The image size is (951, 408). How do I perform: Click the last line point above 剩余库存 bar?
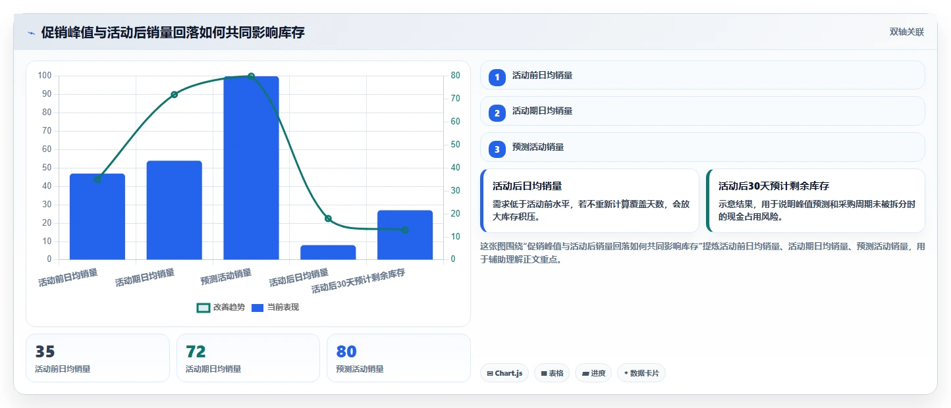point(405,230)
